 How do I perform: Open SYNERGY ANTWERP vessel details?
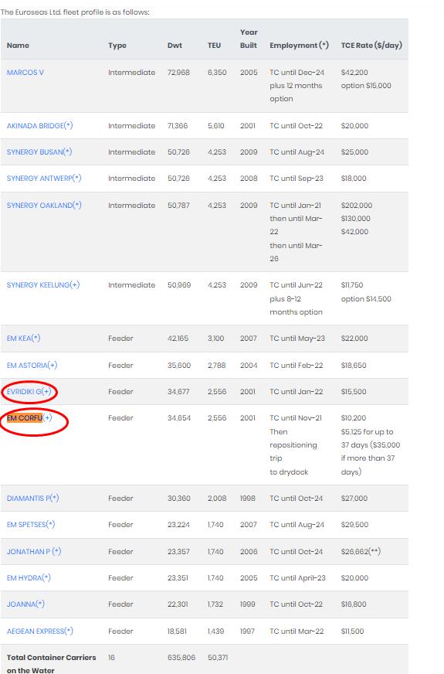click(x=44, y=178)
